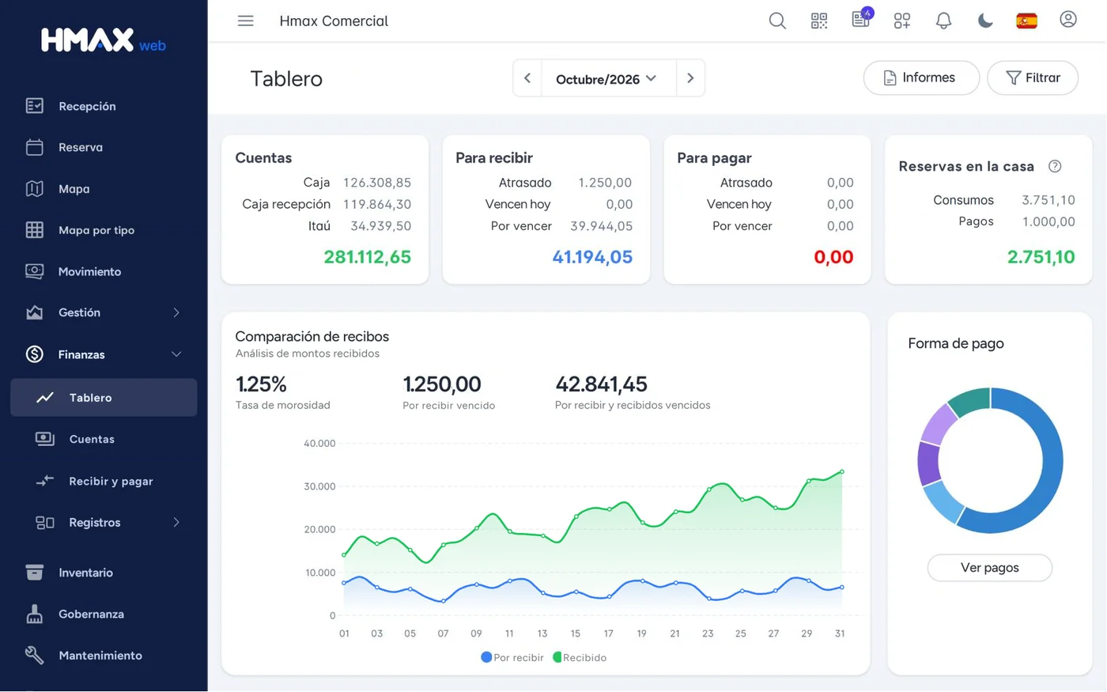The height and width of the screenshot is (692, 1107).
Task: Toggle the Recibido legend series
Action: (x=580, y=657)
